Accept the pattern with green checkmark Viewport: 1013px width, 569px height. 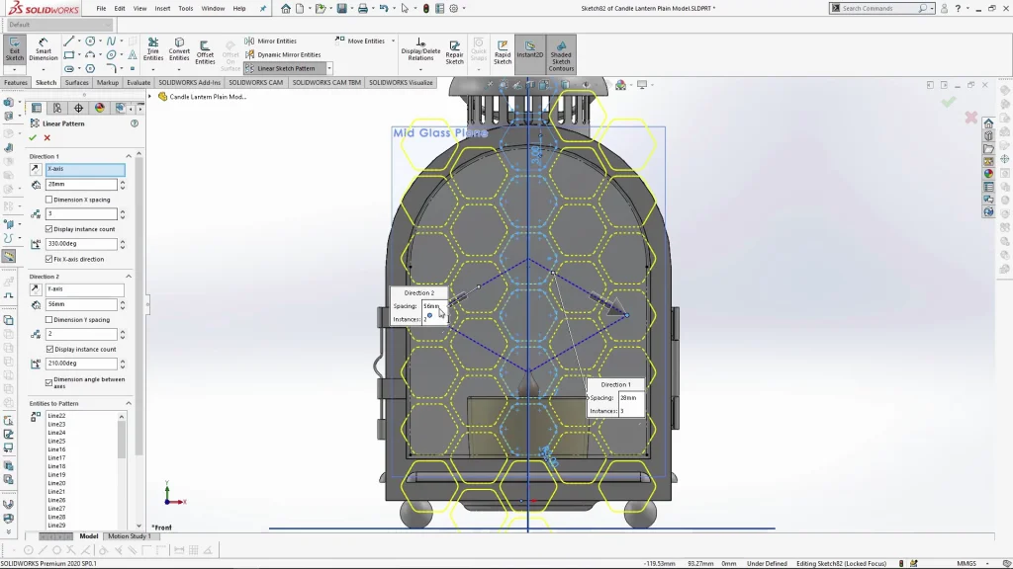tap(33, 138)
